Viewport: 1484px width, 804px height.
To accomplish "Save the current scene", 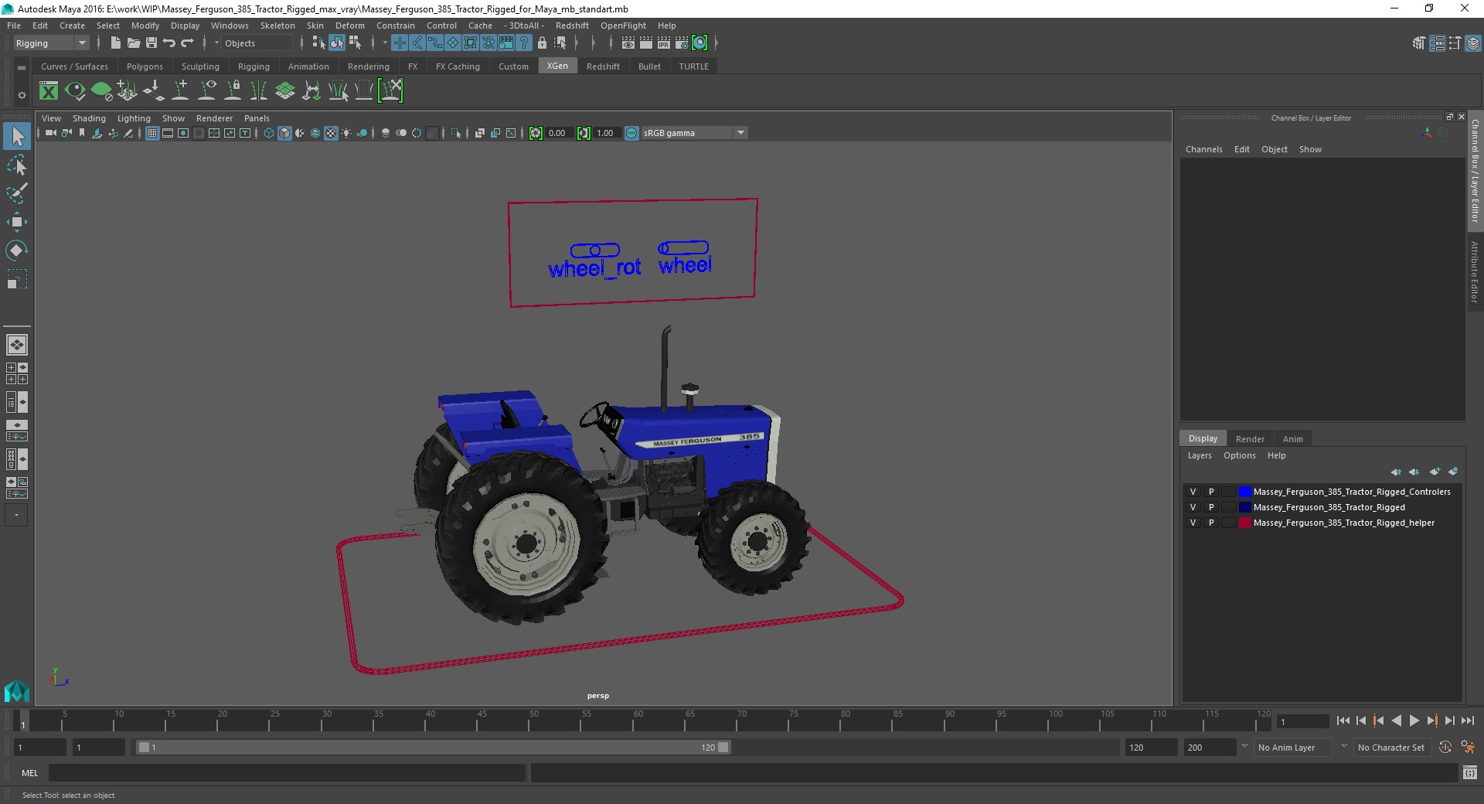I will pos(151,43).
